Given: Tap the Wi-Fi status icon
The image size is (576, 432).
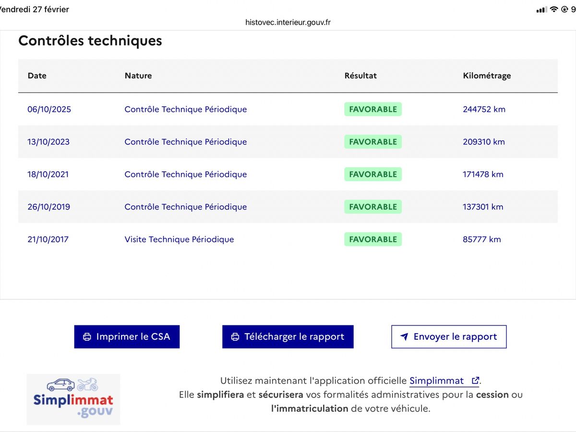Looking at the screenshot, I should click(x=554, y=10).
